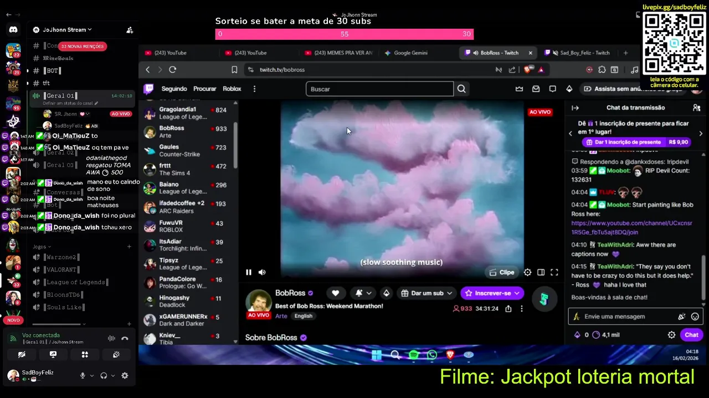The image size is (709, 398).
Task: Open Twitch inbox envelope icon
Action: coord(536,89)
